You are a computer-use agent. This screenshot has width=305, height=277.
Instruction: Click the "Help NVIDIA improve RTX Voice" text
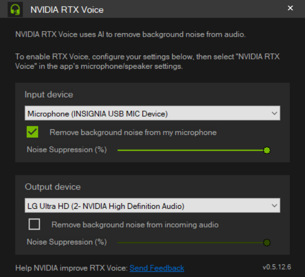pyautogui.click(x=71, y=268)
